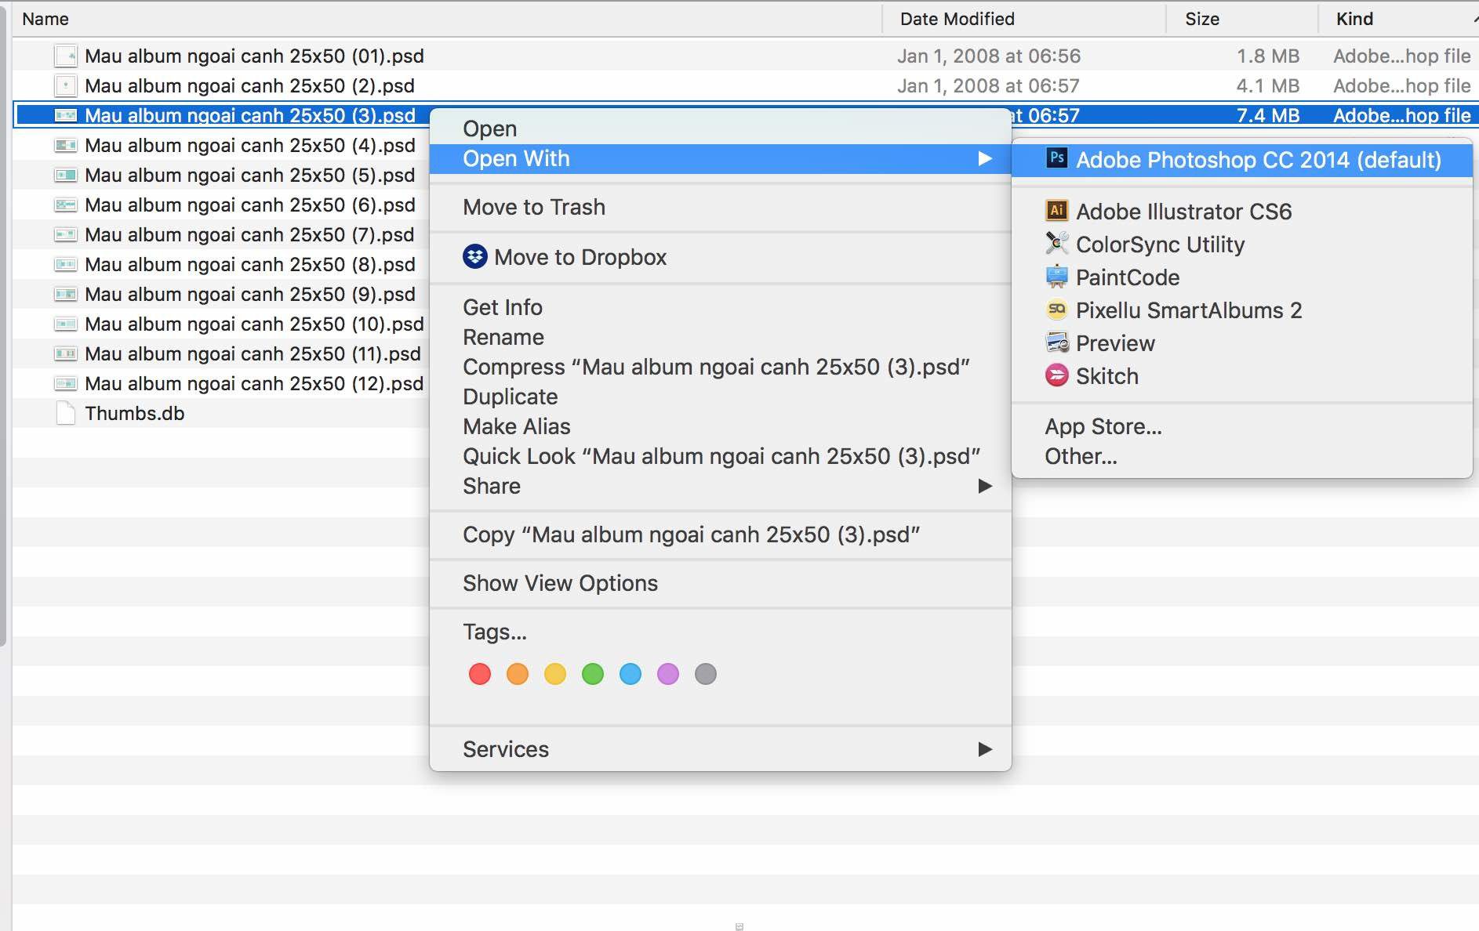Expand the Open With submenu arrow
The height and width of the screenshot is (931, 1479).
[985, 158]
